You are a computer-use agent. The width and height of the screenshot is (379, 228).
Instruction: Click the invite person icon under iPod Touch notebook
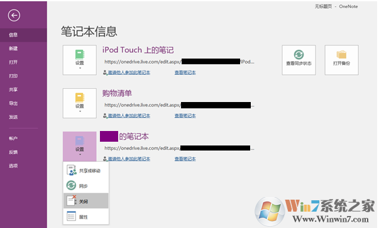[105, 72]
